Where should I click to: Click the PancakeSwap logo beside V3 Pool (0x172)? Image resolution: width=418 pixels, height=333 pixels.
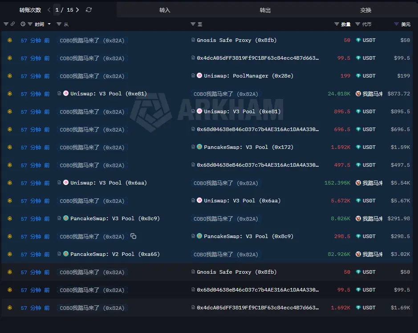(199, 147)
